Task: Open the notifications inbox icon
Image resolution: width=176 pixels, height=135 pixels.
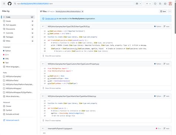Action: (165, 4)
